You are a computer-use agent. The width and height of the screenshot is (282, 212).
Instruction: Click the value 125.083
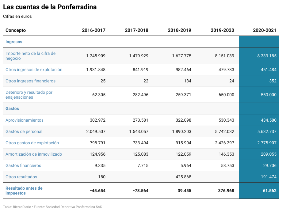[141, 154]
